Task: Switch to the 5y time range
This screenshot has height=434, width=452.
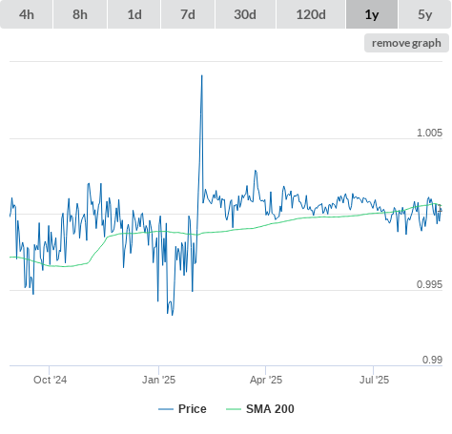Action: pos(425,14)
